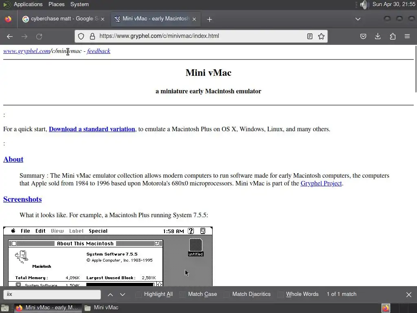Open the feedback link

(99, 51)
